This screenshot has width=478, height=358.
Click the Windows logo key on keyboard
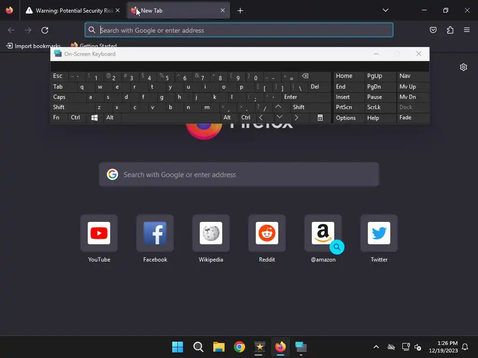pos(94,118)
